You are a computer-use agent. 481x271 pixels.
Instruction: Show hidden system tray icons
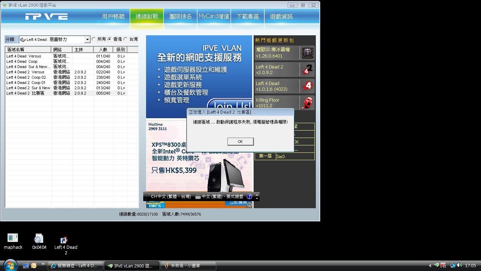430,266
